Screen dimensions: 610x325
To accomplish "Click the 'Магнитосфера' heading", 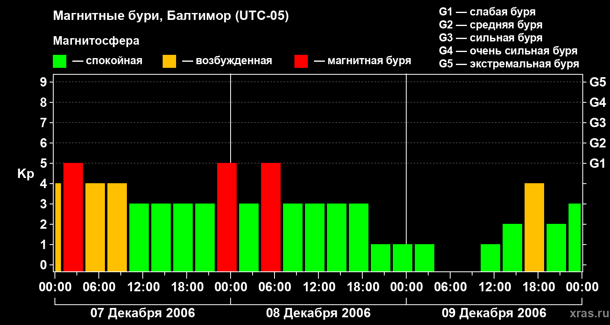I will tap(96, 41).
